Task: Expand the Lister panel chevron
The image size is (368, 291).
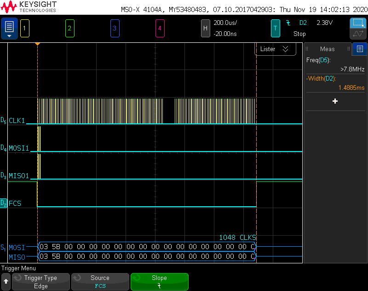Action: pos(285,49)
